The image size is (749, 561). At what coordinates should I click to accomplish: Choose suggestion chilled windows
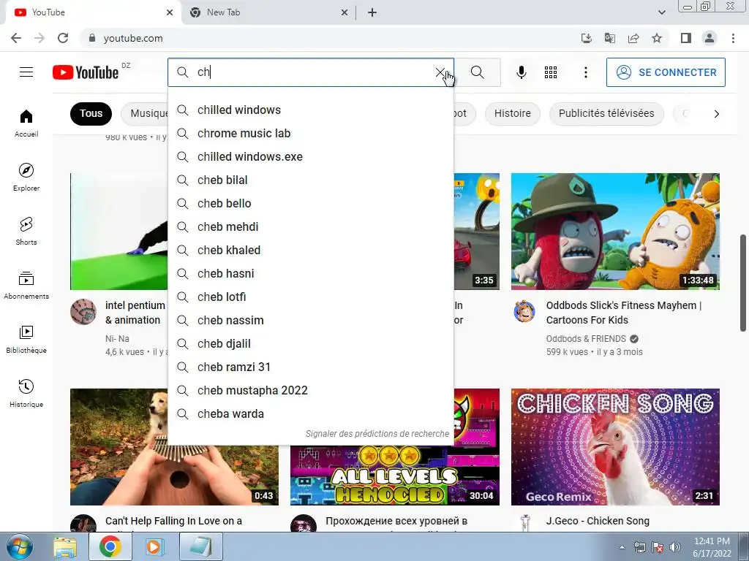point(310,110)
